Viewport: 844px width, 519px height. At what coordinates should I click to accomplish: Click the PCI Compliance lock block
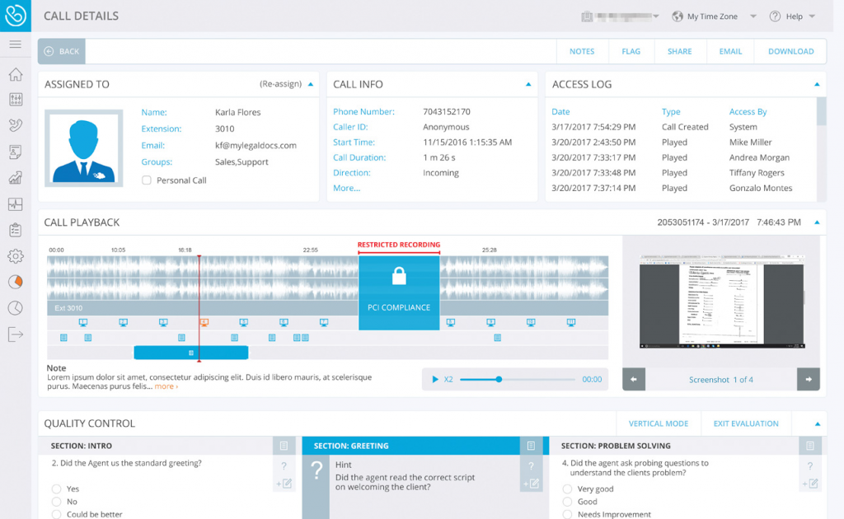click(x=399, y=292)
